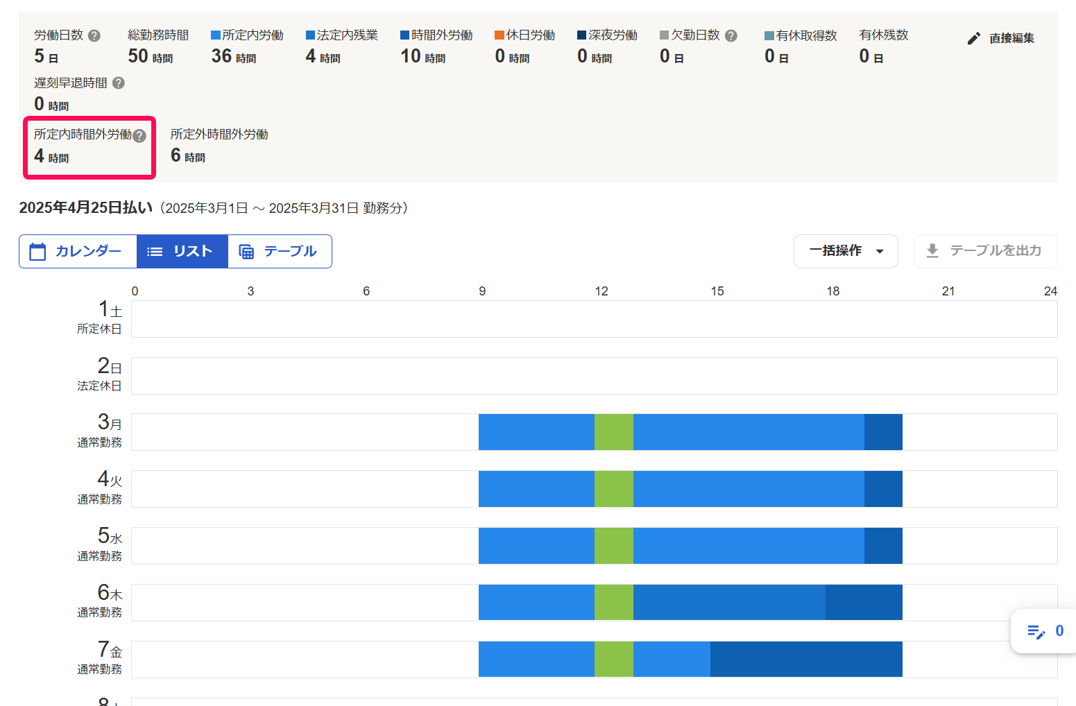This screenshot has width=1076, height=706.
Task: Select the 5水 通常勤務 day label
Action: click(x=99, y=545)
